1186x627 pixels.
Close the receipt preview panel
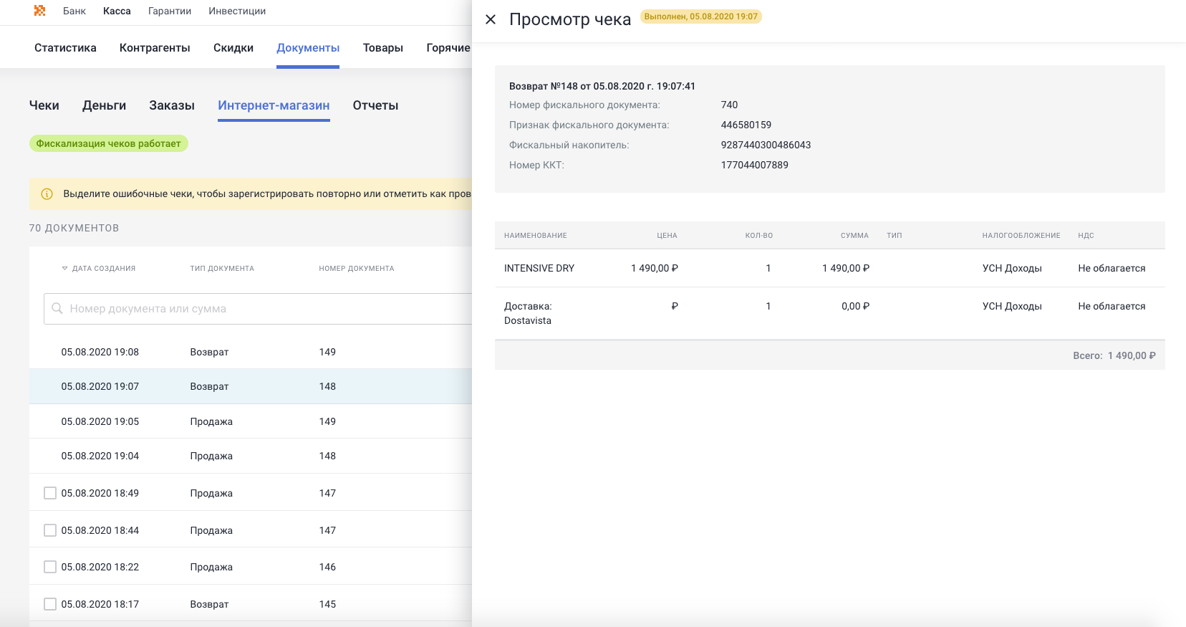[491, 19]
